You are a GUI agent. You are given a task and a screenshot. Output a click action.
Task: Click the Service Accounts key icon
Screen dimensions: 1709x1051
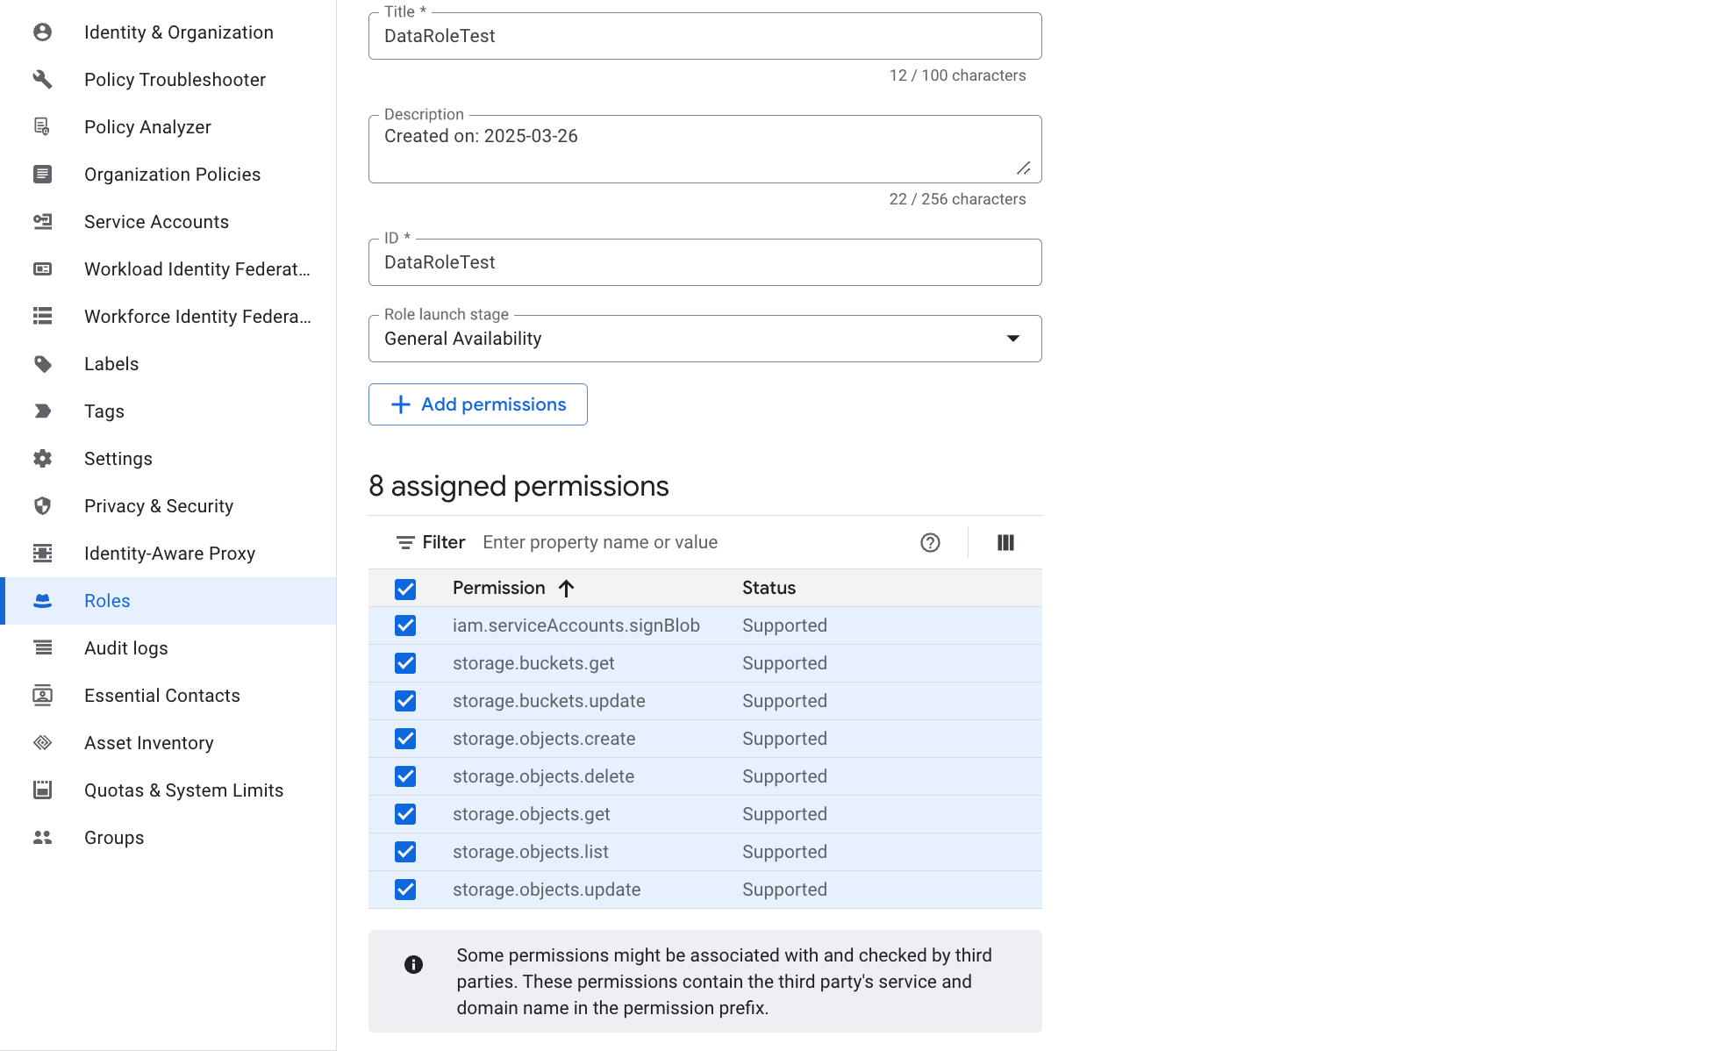pos(42,222)
